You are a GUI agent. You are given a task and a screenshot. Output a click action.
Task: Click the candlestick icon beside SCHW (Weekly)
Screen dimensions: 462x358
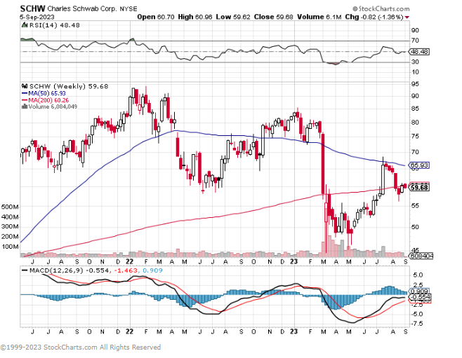click(25, 86)
